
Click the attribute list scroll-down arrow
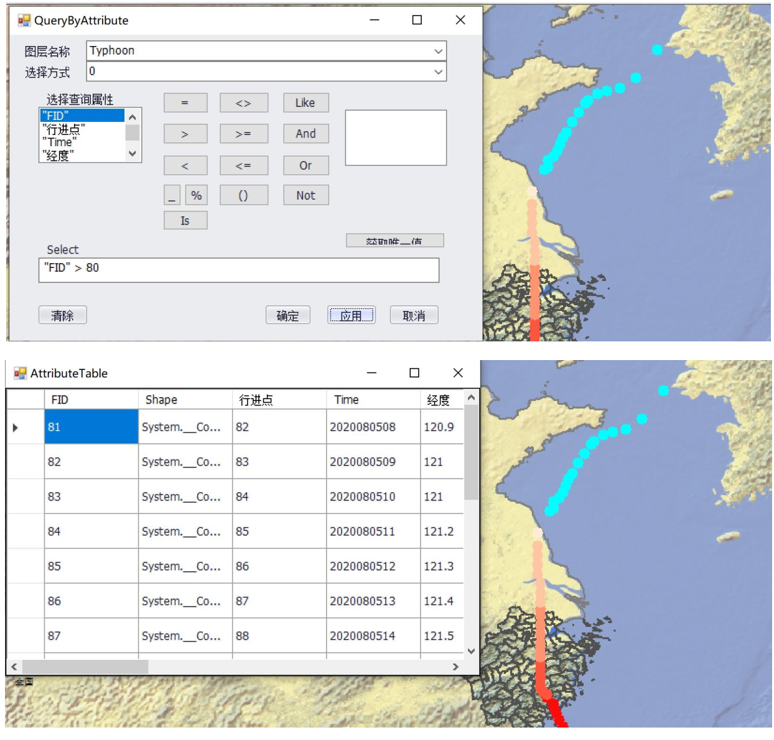tap(132, 154)
